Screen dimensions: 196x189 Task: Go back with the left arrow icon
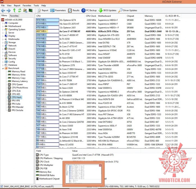click(3, 10)
